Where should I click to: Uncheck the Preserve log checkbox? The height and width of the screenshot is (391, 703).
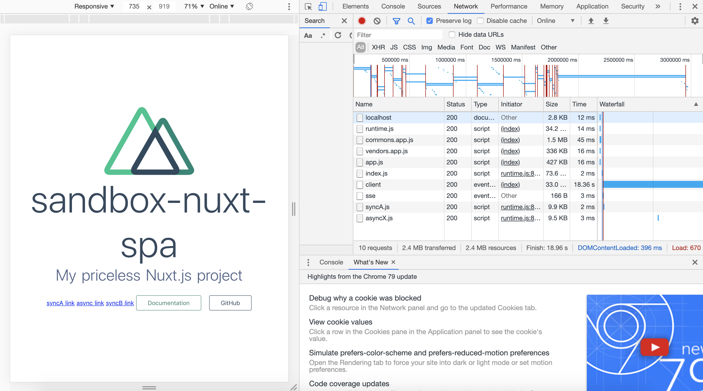[429, 21]
